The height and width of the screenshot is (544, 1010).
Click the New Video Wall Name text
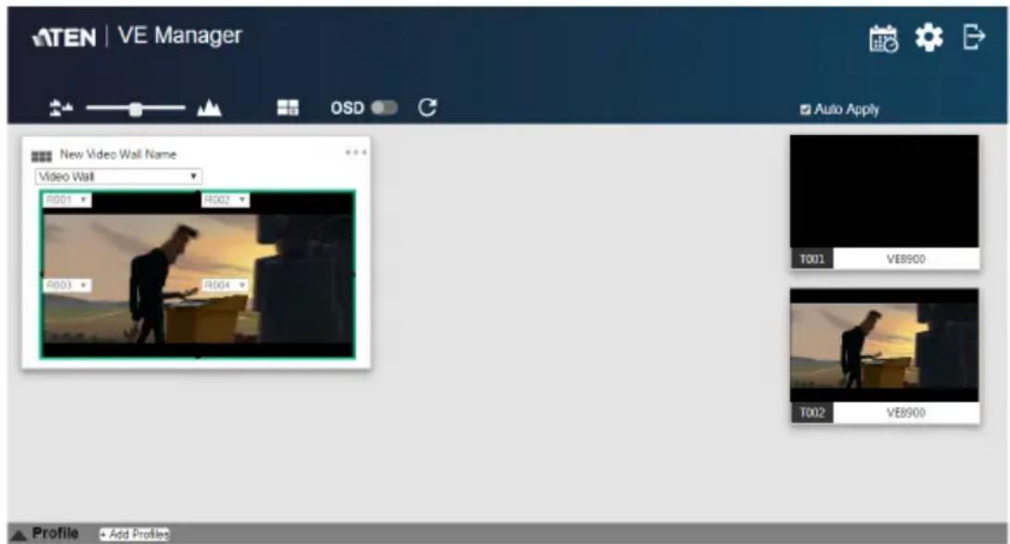118,154
